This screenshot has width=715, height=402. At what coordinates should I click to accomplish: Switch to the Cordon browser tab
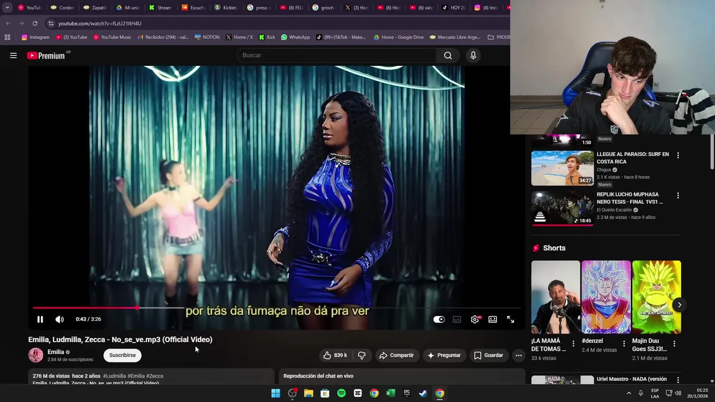point(62,8)
